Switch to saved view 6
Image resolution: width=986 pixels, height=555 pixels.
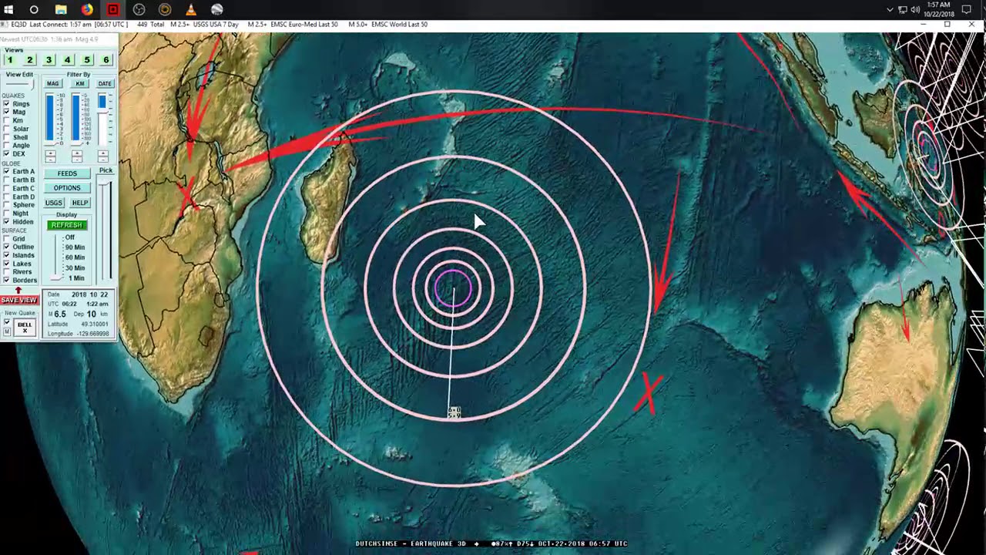pos(106,60)
